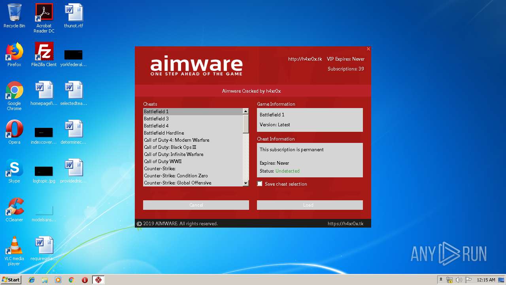
Task: Select Call of Duty: Black Ops III
Action: pyautogui.click(x=193, y=147)
